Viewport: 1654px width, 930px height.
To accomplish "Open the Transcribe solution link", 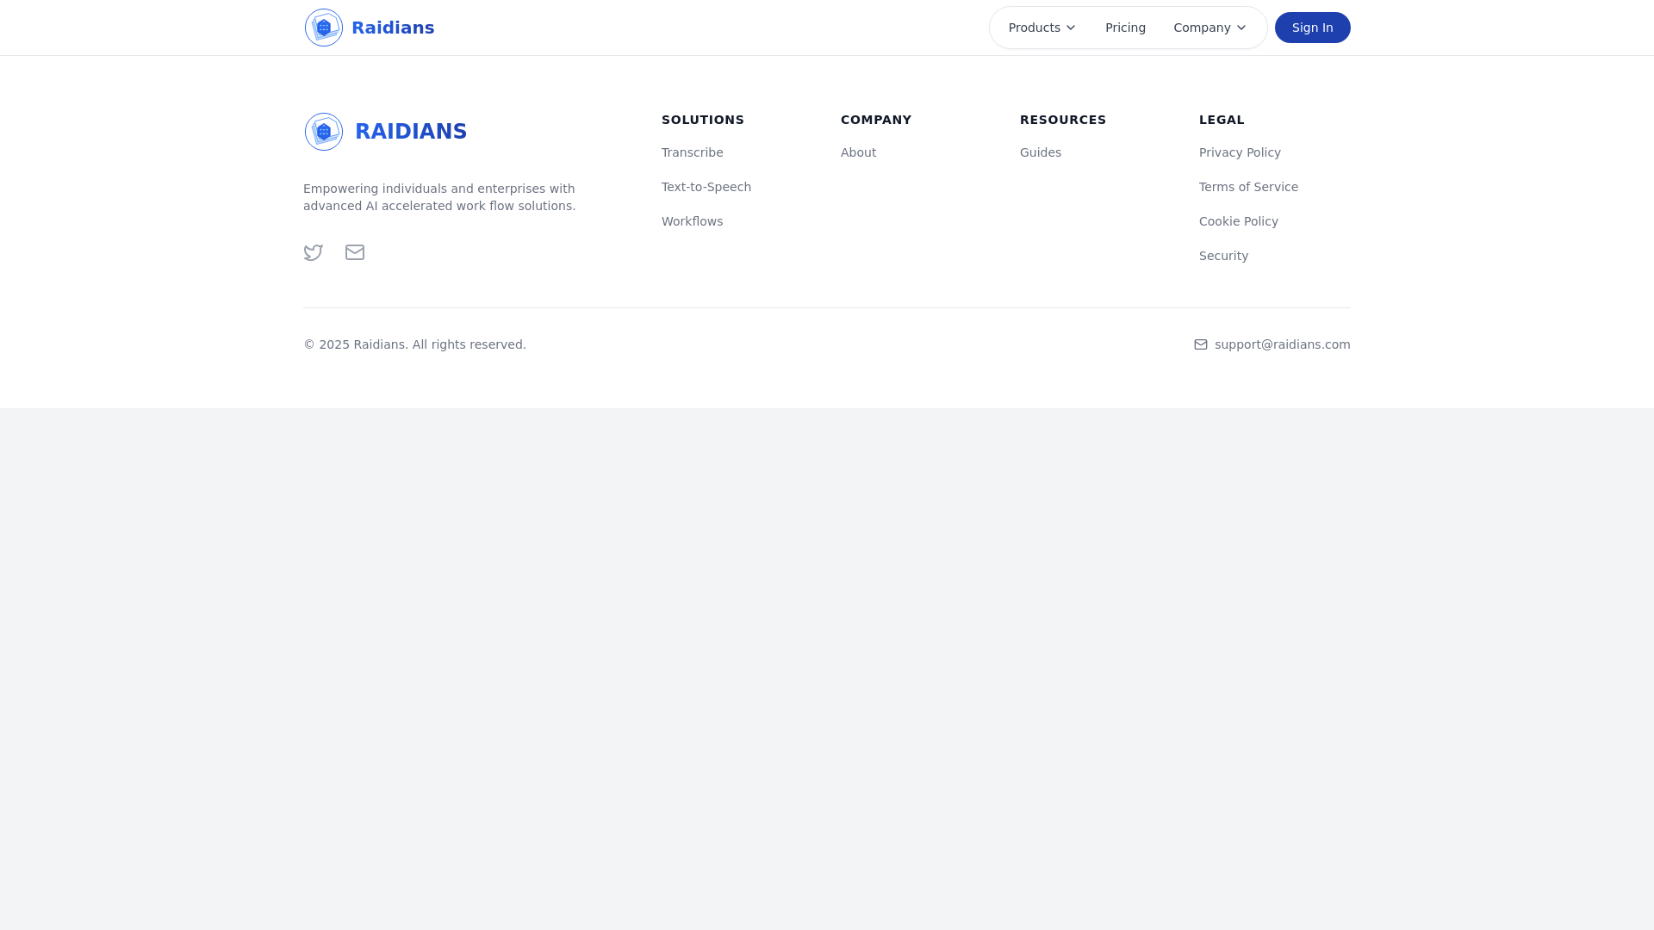I will [x=693, y=152].
